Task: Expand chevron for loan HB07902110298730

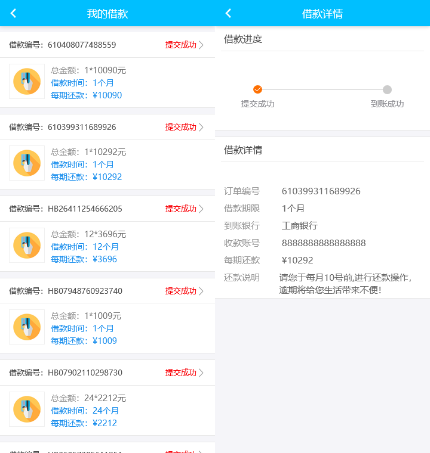Action: (201, 373)
